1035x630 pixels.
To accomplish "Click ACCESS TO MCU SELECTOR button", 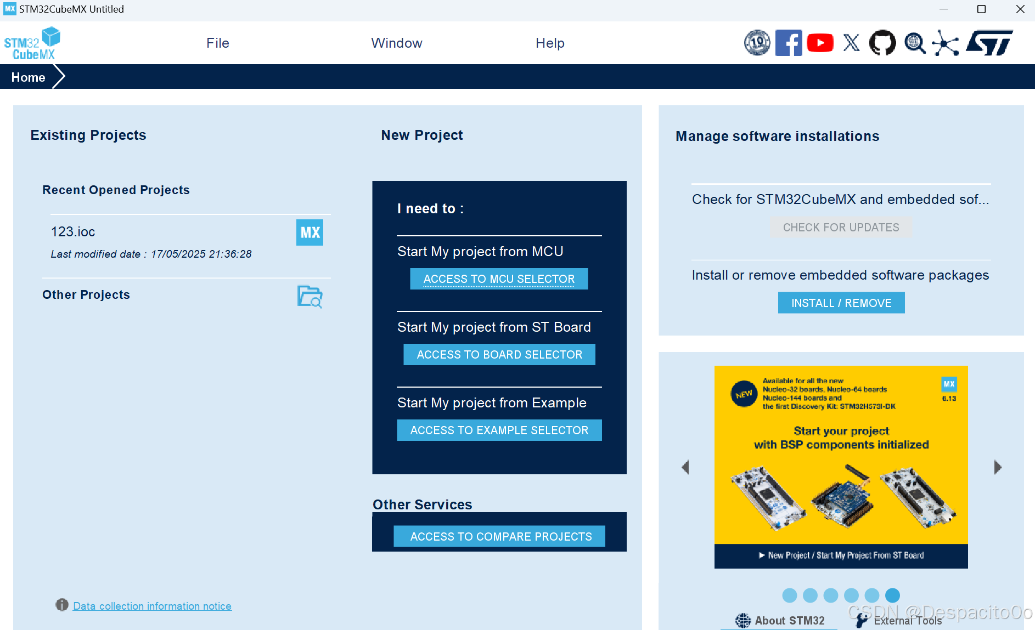I will (499, 279).
